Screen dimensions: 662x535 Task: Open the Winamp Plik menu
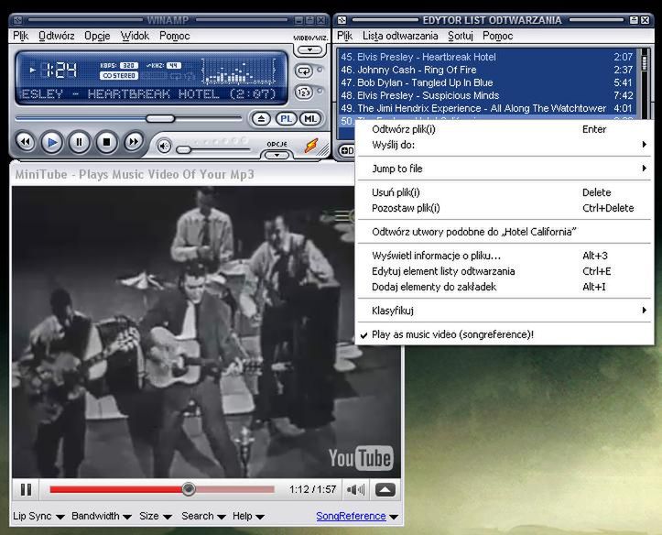click(x=20, y=36)
